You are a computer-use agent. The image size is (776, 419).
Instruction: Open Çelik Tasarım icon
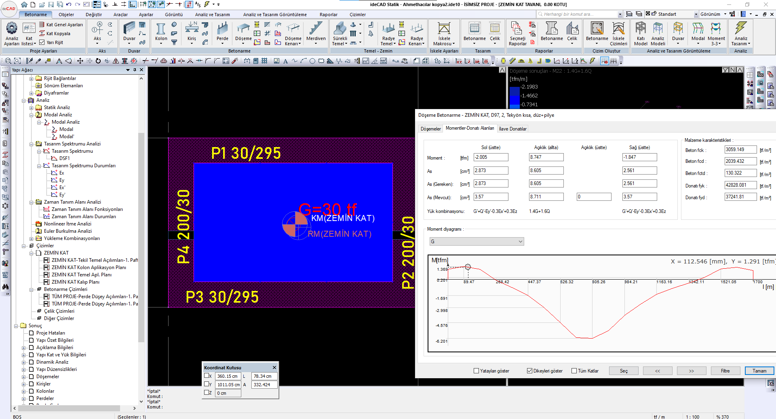(495, 32)
